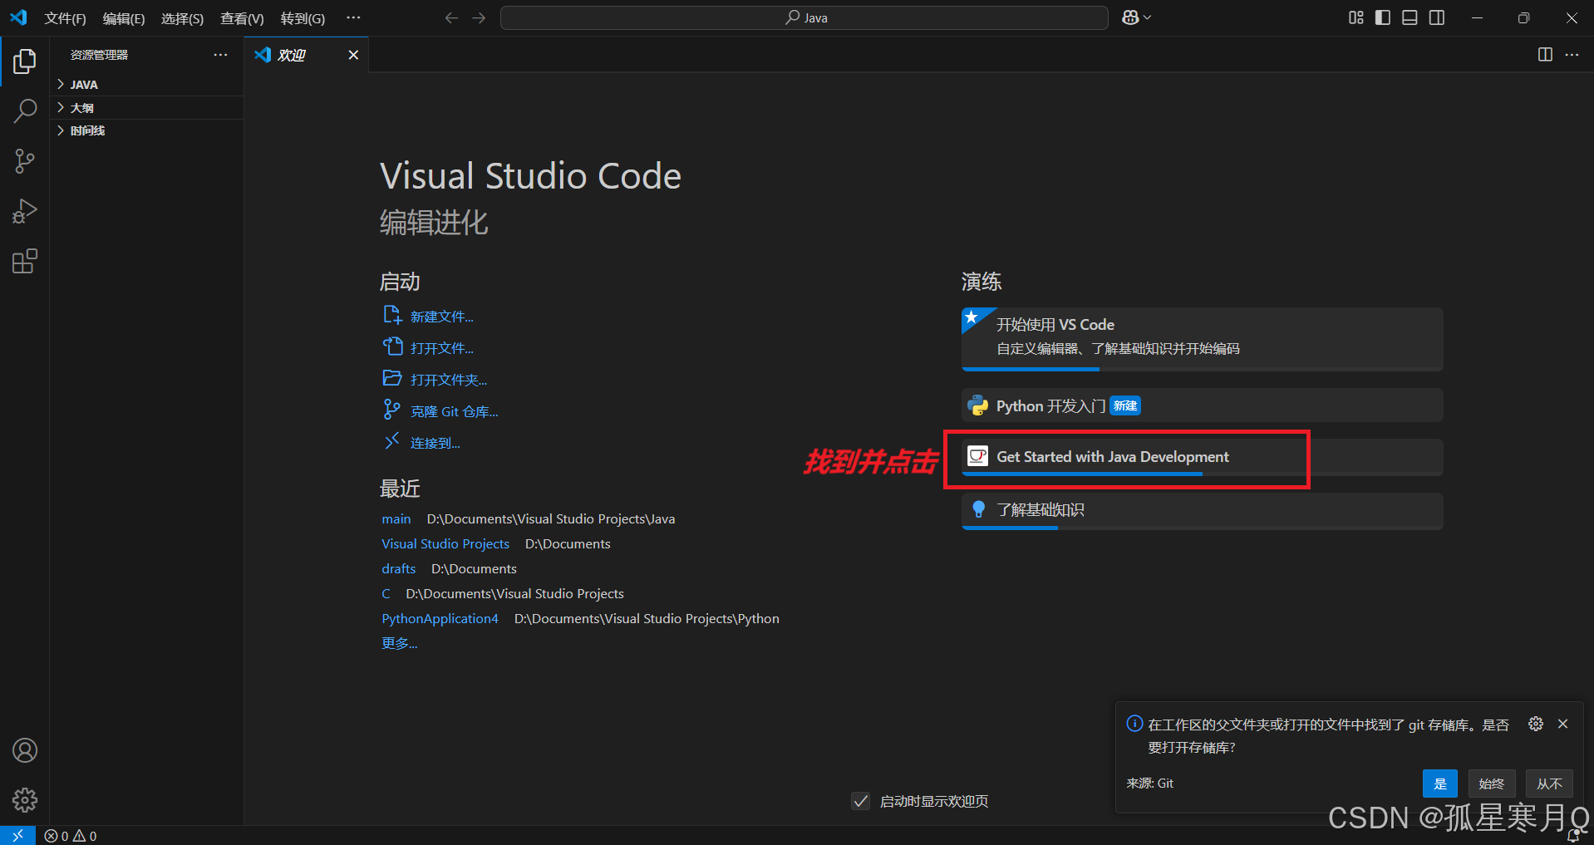Image resolution: width=1594 pixels, height=845 pixels.
Task: Close the 欢迎 tab
Action: (353, 55)
